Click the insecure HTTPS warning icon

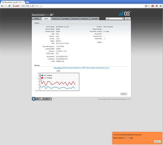click(14, 6)
